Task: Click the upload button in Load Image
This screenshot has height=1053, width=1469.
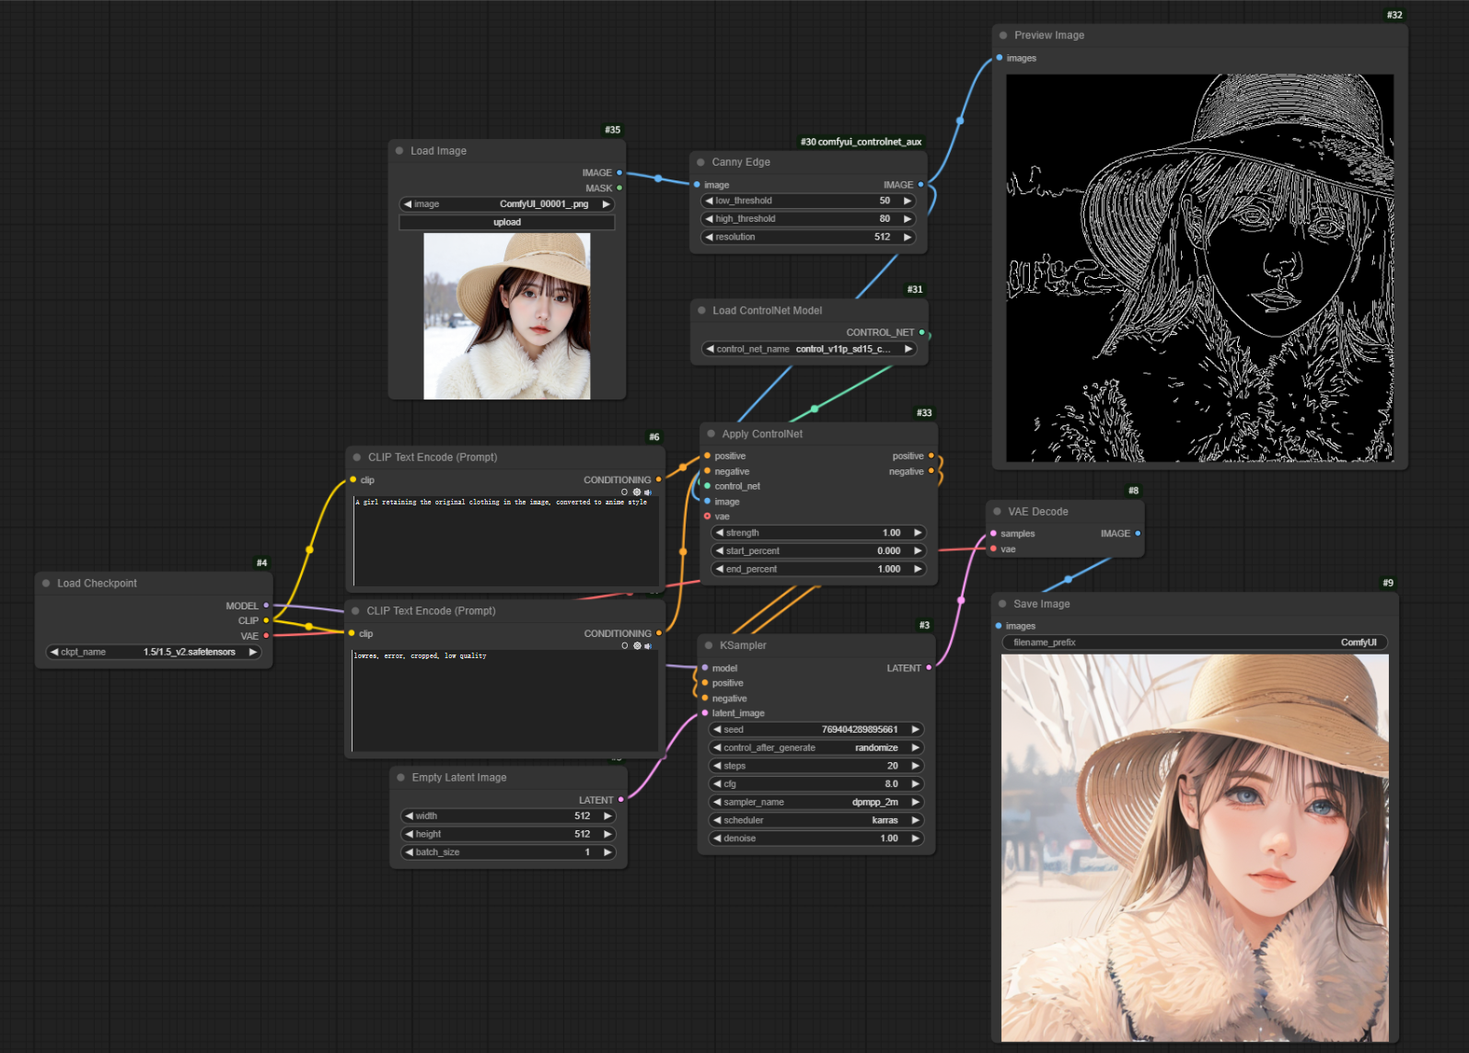Action: 506,222
